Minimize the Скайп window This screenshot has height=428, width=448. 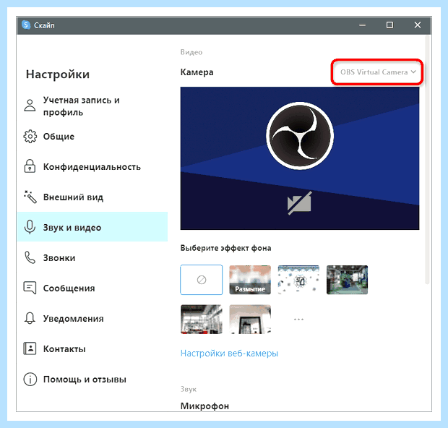click(x=362, y=25)
